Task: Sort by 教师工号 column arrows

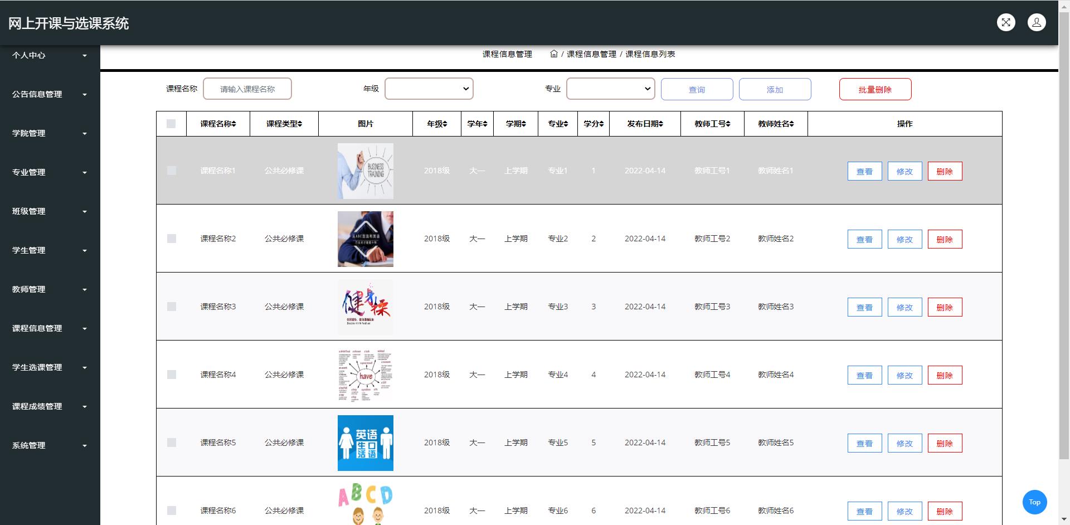Action: click(728, 124)
